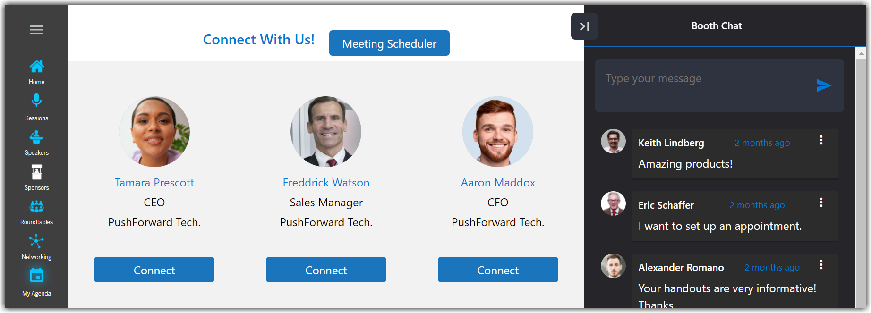The width and height of the screenshot is (871, 313).
Task: Open the hamburger menu in sidebar
Action: 36,30
